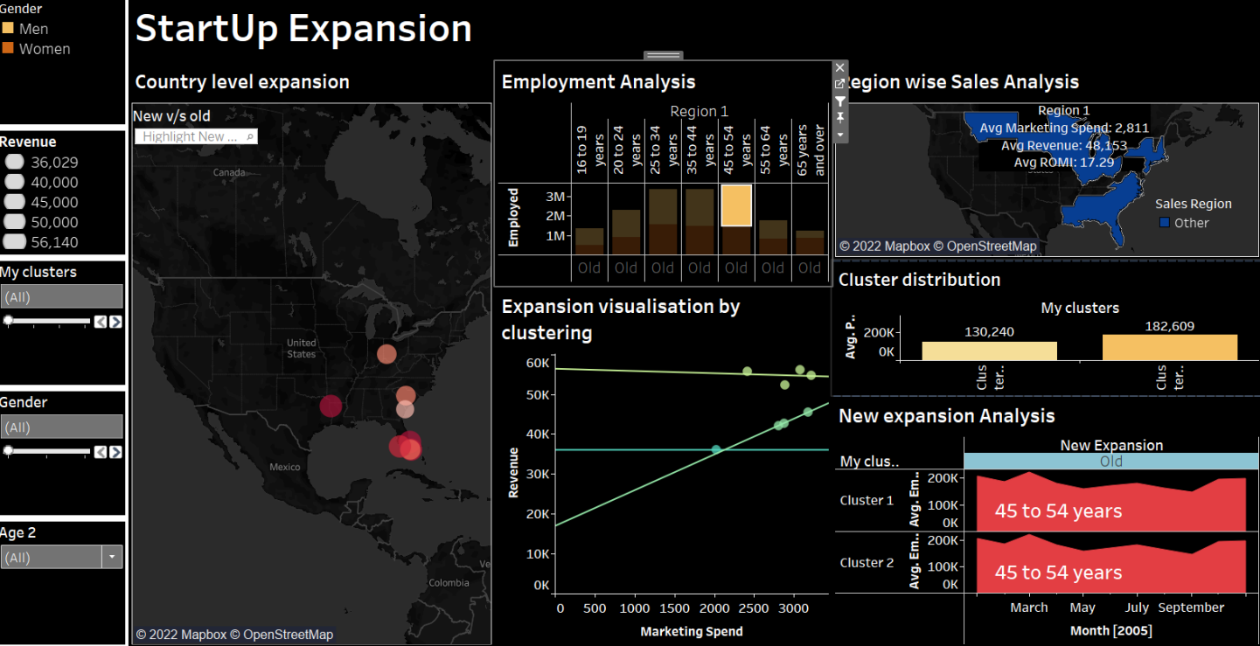Click the right stepper arrow beside My clusters slider
This screenshot has height=646, width=1260.
click(x=115, y=321)
